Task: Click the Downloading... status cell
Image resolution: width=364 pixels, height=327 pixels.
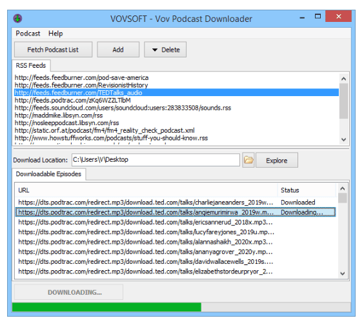Action: (x=302, y=212)
